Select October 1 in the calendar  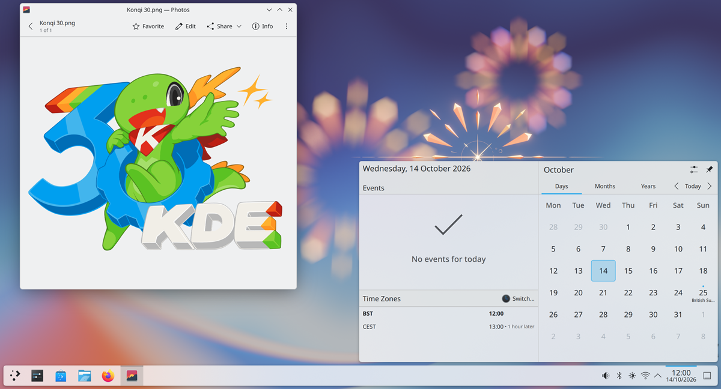click(628, 227)
